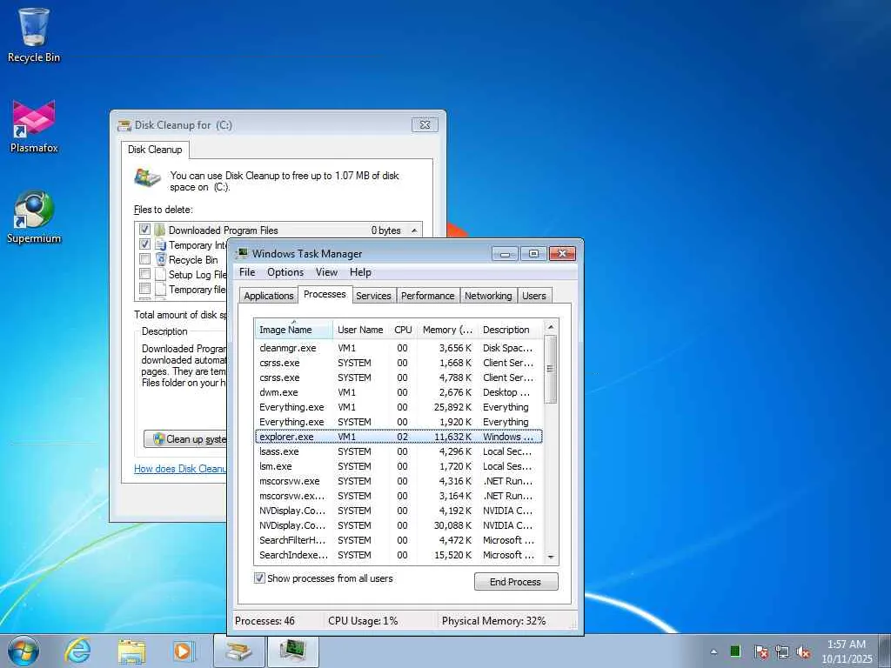Sort processes by Memory column
Image resolution: width=891 pixels, height=668 pixels.
[x=447, y=330]
